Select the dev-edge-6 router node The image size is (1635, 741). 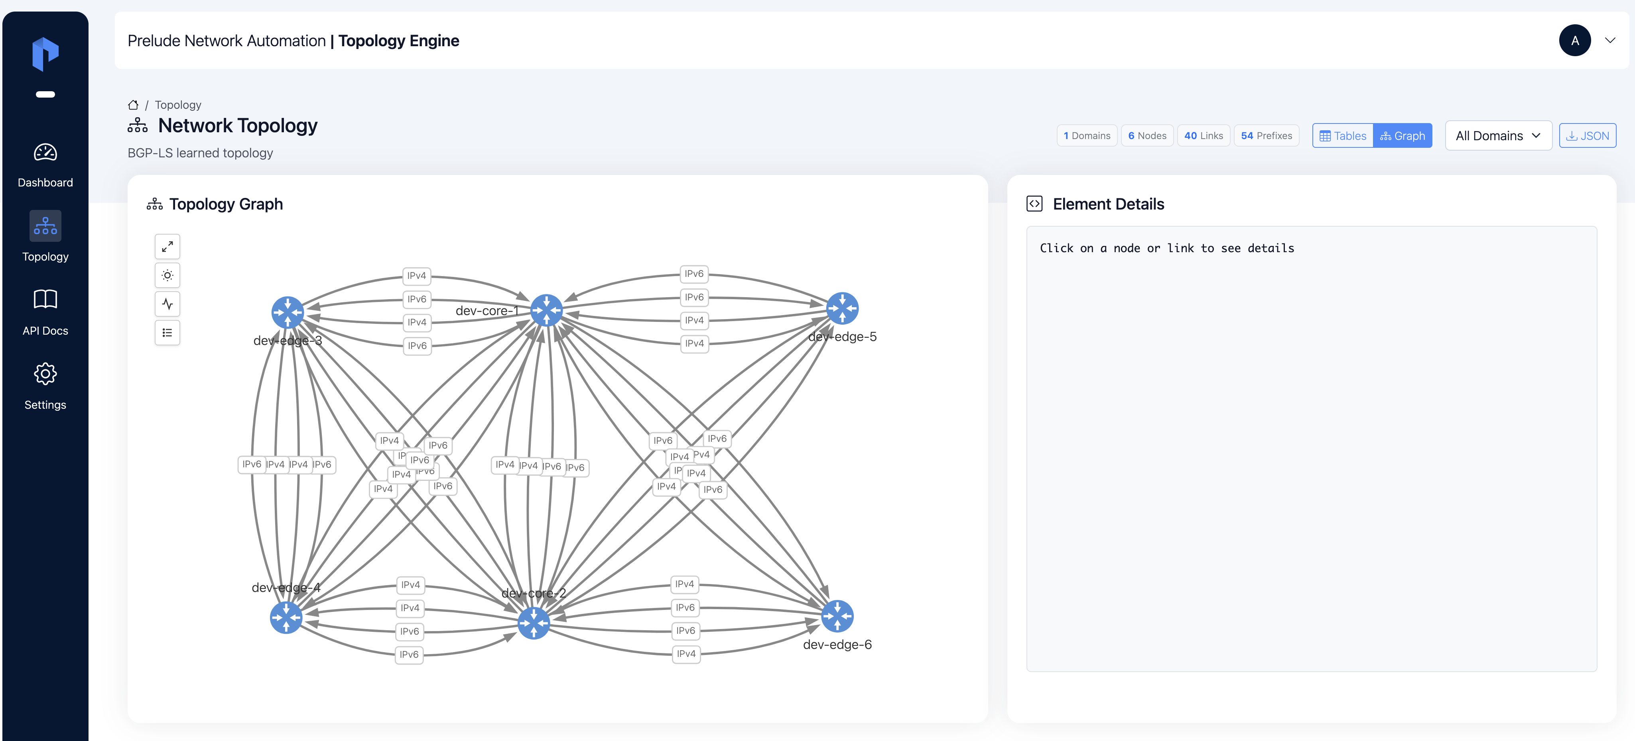click(837, 616)
